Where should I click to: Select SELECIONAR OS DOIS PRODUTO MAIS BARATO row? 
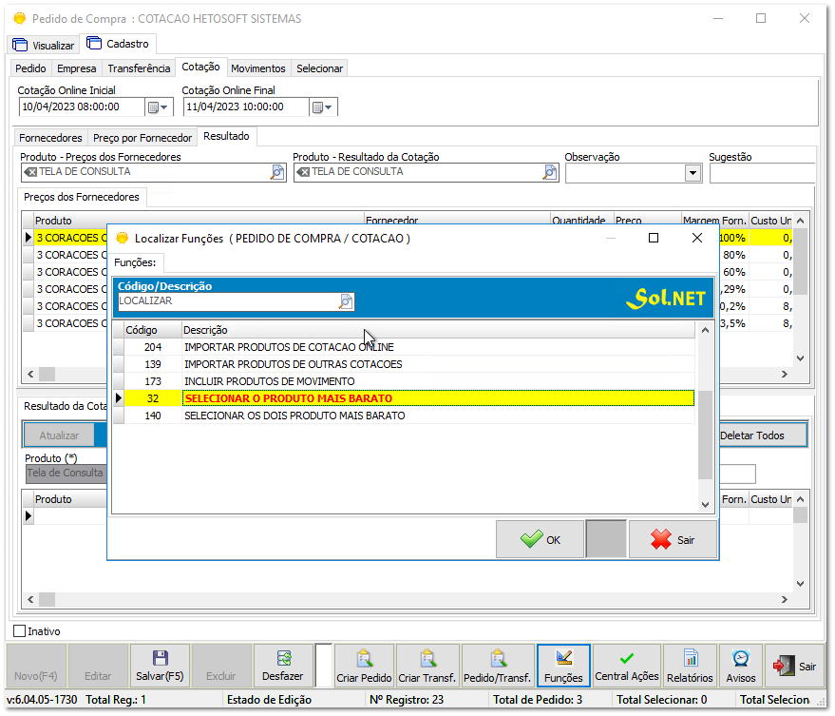[x=294, y=416]
